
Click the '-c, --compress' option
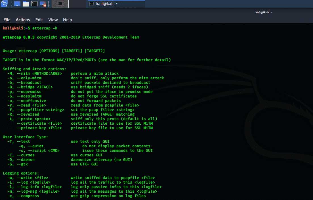pyautogui.click(x=23, y=196)
